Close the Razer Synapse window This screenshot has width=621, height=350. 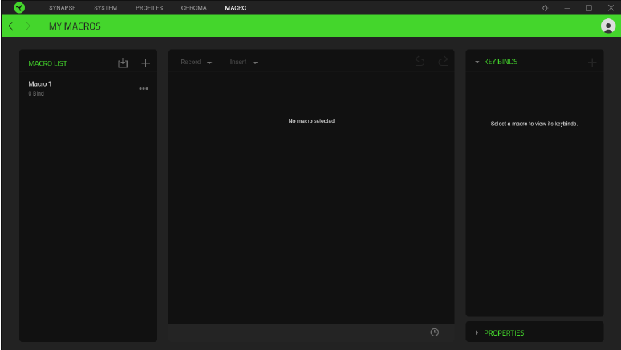611,8
